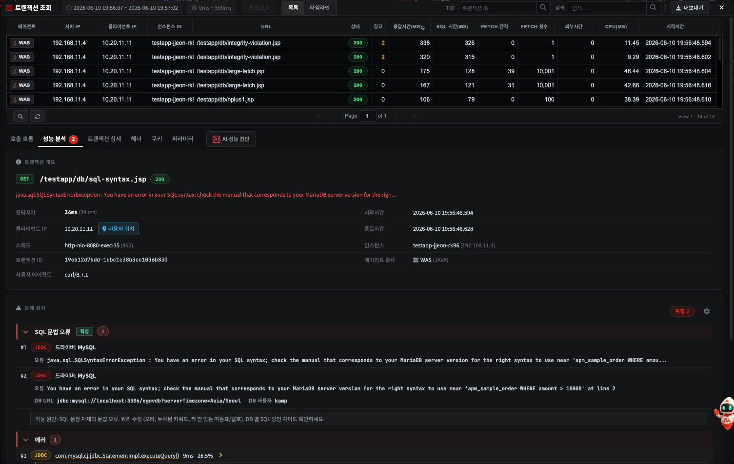Click the 트랜잭션 조회 title icon
Image resolution: width=734 pixels, height=464 pixels.
[x=9, y=8]
